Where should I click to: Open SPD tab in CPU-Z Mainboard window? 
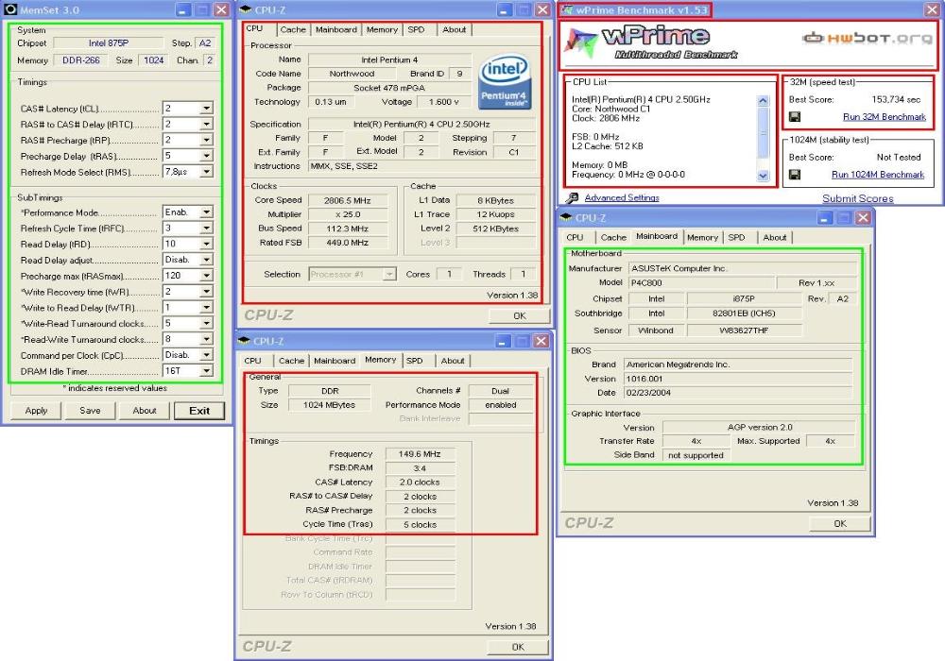(736, 238)
